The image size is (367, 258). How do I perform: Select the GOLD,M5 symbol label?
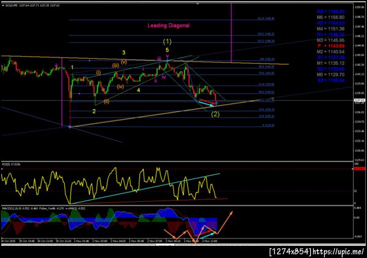point(11,6)
